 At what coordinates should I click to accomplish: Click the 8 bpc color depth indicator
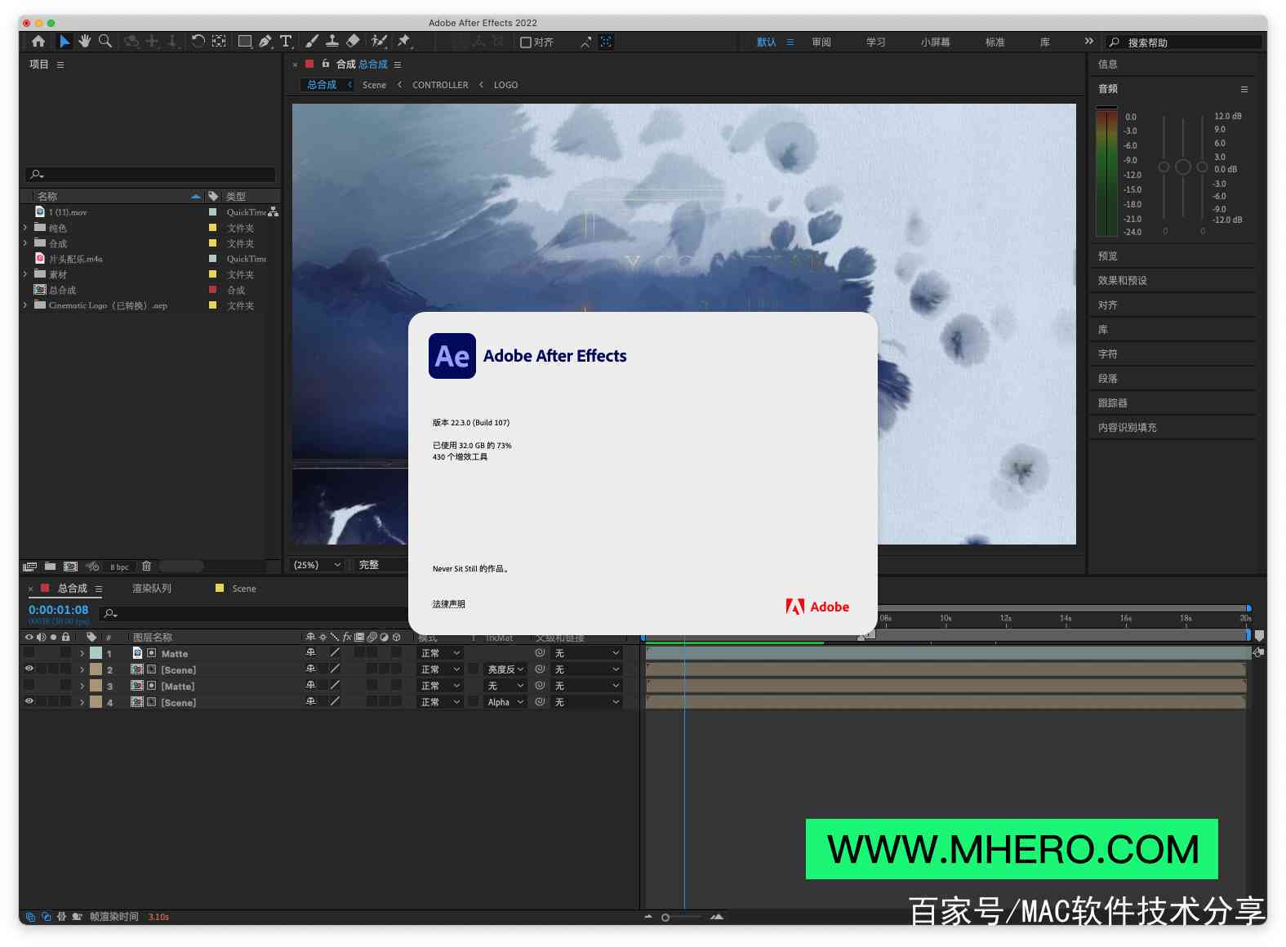click(119, 567)
